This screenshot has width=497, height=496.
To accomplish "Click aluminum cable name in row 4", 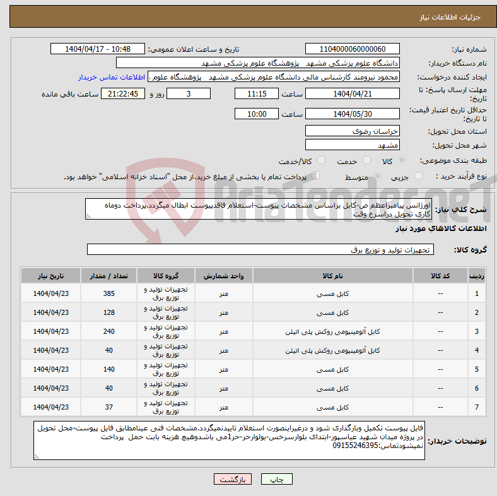I will click(x=333, y=350).
